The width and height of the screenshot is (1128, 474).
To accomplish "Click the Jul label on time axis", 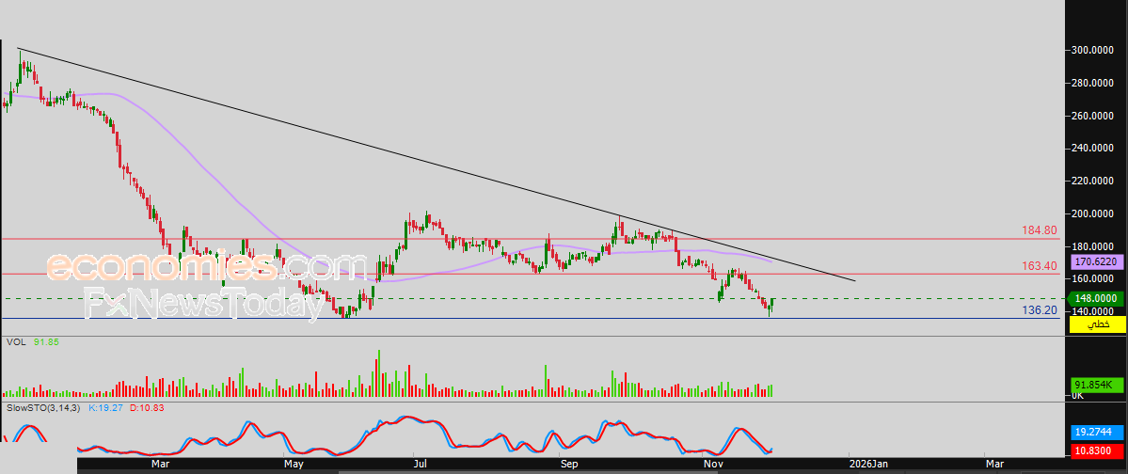I will tap(421, 464).
